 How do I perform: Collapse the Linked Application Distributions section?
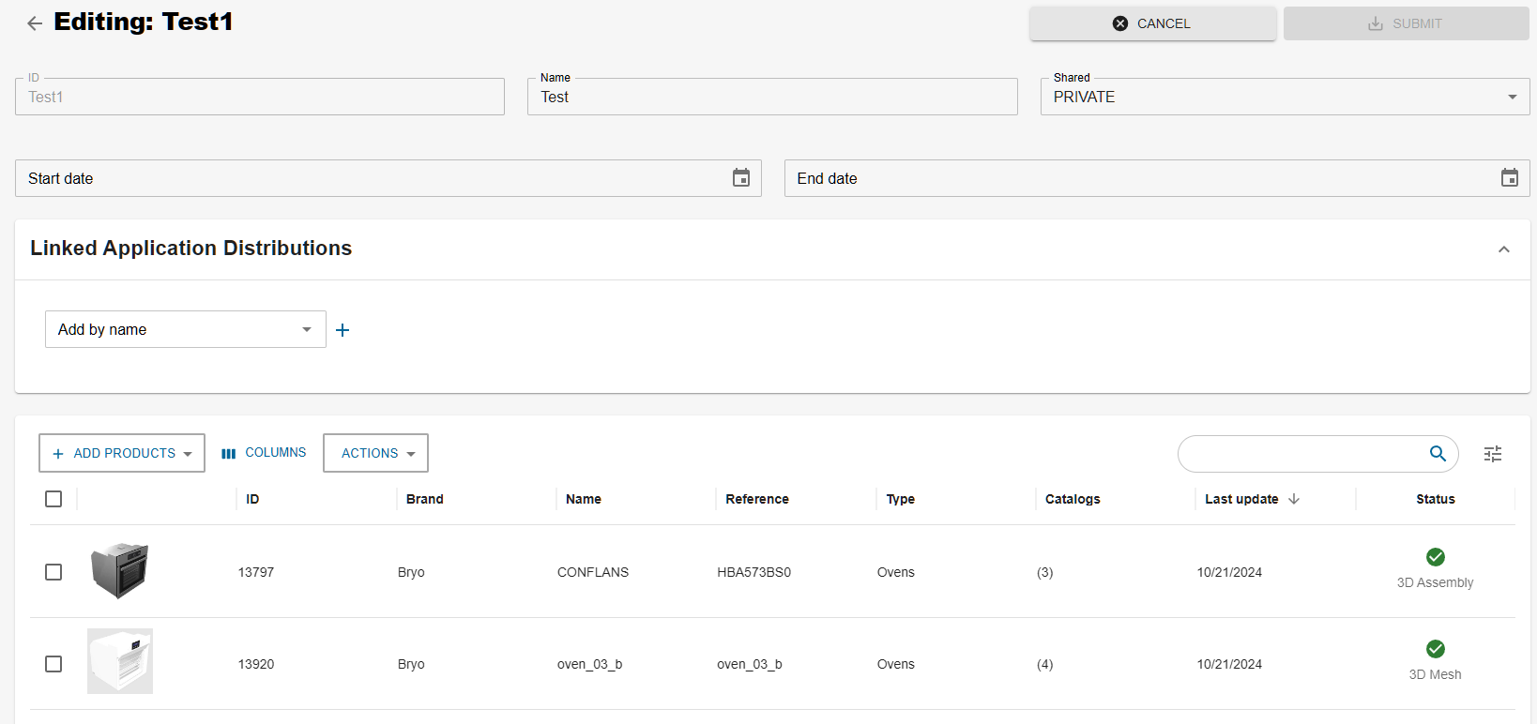[1504, 249]
